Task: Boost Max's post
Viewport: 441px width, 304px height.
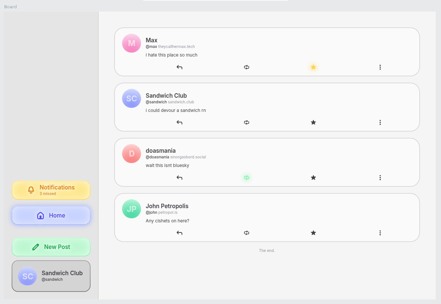Action: [x=246, y=67]
